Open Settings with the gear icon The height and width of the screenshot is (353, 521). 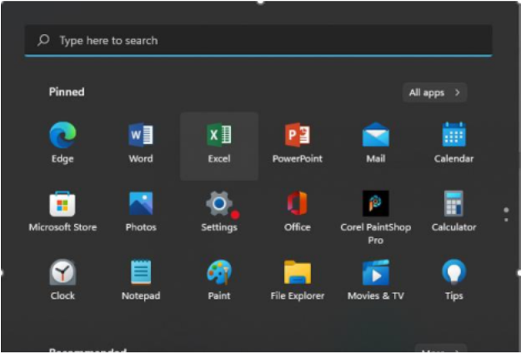pyautogui.click(x=219, y=203)
